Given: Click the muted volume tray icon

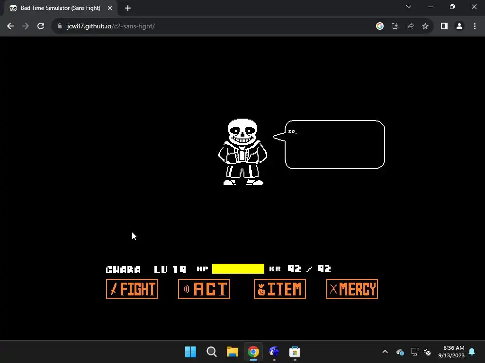Looking at the screenshot, I should click(x=427, y=352).
